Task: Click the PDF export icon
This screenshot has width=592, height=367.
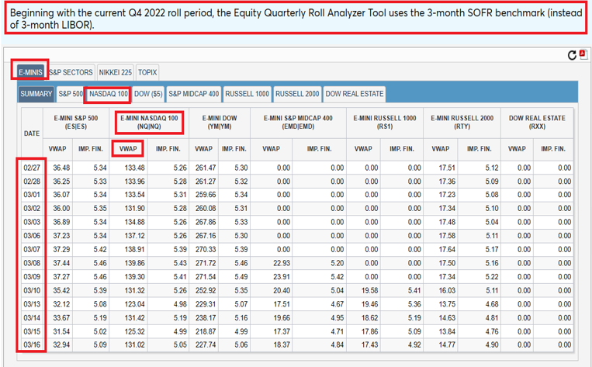Action: pyautogui.click(x=583, y=54)
